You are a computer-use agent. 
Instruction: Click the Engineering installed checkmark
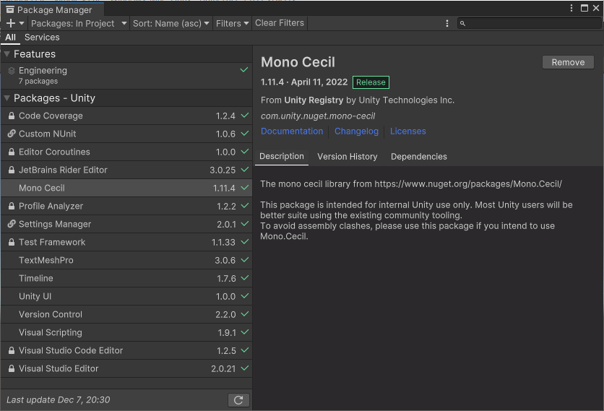point(244,70)
